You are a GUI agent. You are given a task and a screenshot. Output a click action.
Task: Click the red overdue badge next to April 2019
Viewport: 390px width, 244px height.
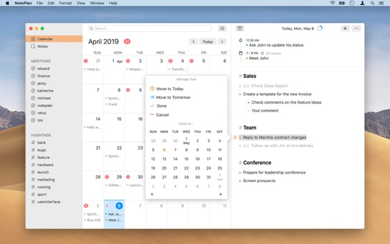pyautogui.click(x=127, y=42)
